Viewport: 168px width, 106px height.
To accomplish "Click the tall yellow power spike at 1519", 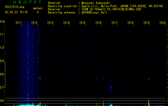I will [149, 103].
